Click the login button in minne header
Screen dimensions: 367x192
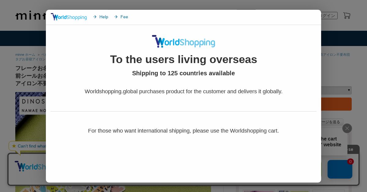pos(329,16)
